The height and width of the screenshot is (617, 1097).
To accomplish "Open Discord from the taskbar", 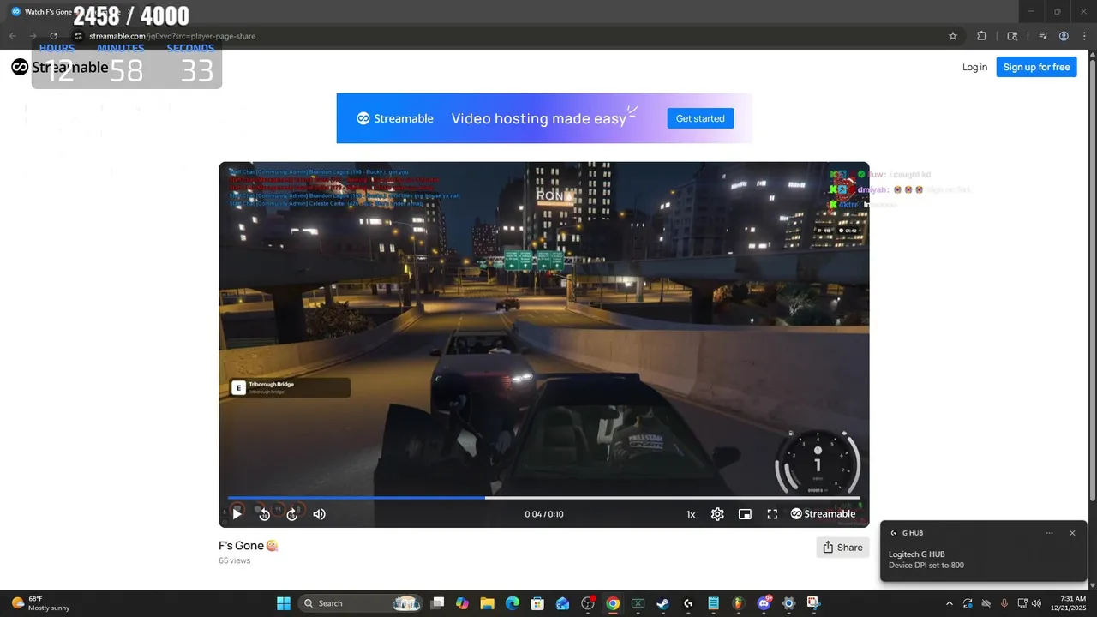I will coord(764,603).
